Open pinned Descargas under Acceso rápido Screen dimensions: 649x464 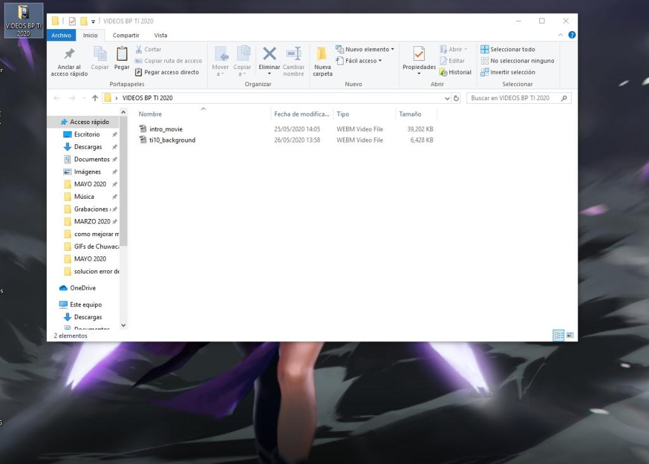tap(87, 147)
